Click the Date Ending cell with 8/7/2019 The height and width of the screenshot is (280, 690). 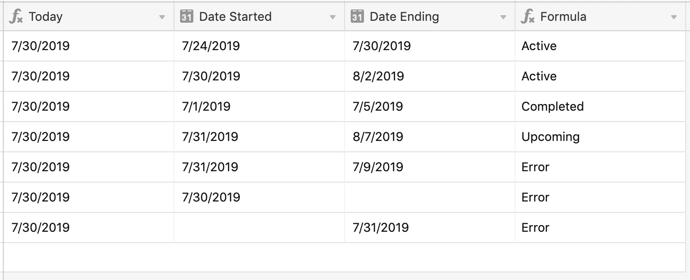[430, 137]
